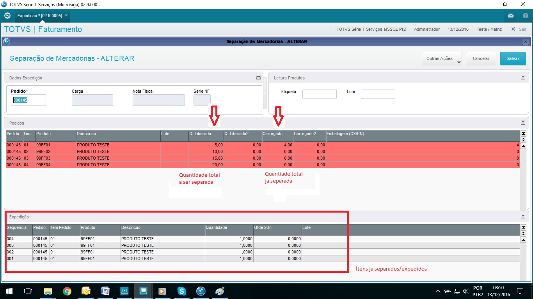The image size is (533, 299).
Task: Click the Salvar button
Action: point(513,58)
